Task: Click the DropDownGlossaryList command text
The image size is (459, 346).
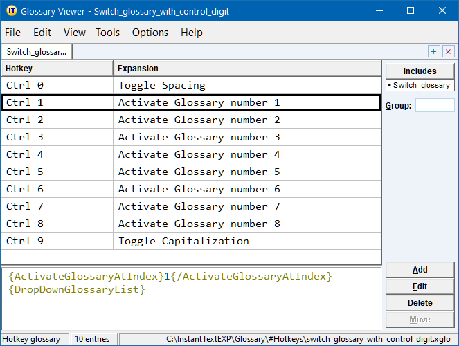Action: pos(77,289)
